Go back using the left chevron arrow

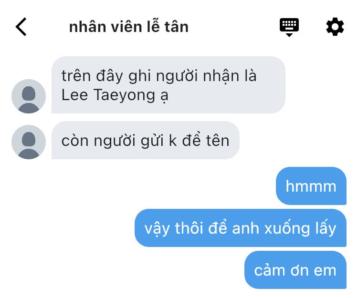tap(21, 27)
